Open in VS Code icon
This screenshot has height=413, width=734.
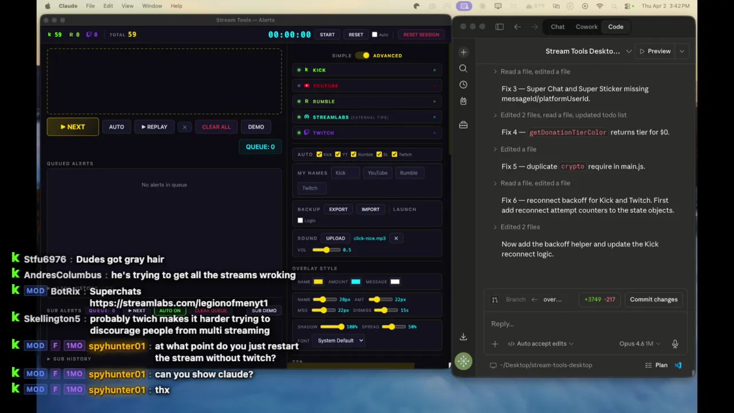pyautogui.click(x=678, y=365)
